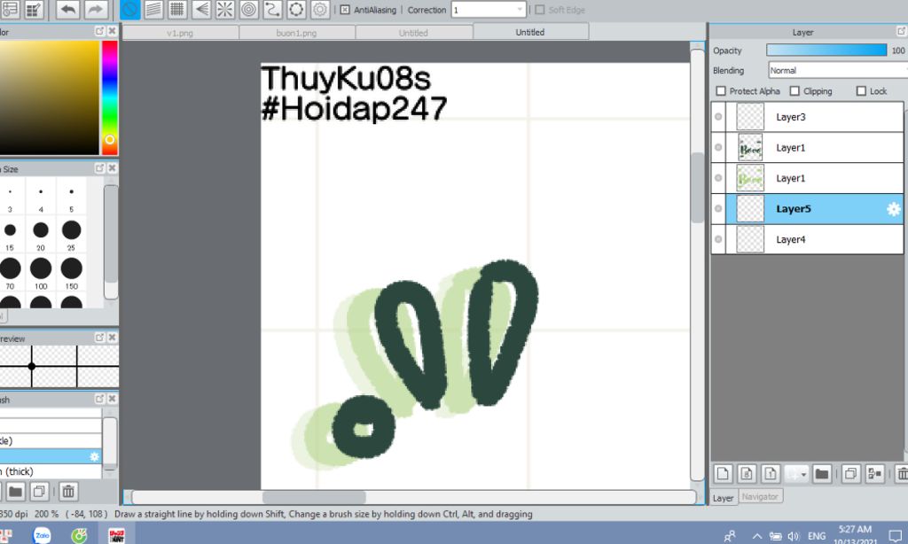Select the Layer3 row
908x544 pixels.
807,117
